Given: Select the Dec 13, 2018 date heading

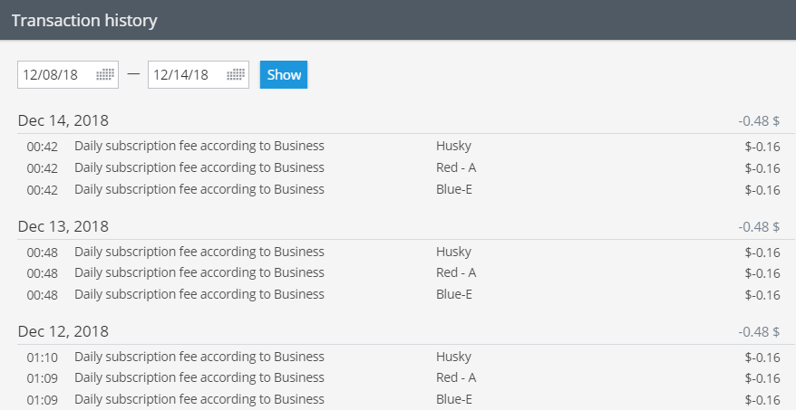Looking at the screenshot, I should [x=63, y=226].
